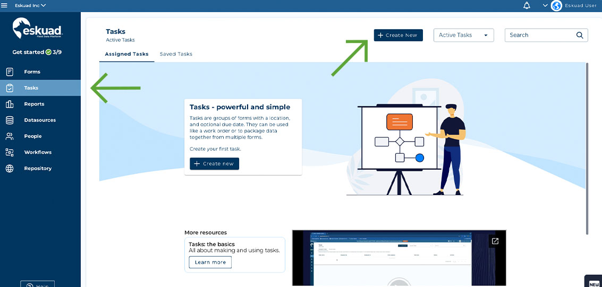Expand the chevron next to user avatar
Image resolution: width=602 pixels, height=287 pixels.
[545, 6]
